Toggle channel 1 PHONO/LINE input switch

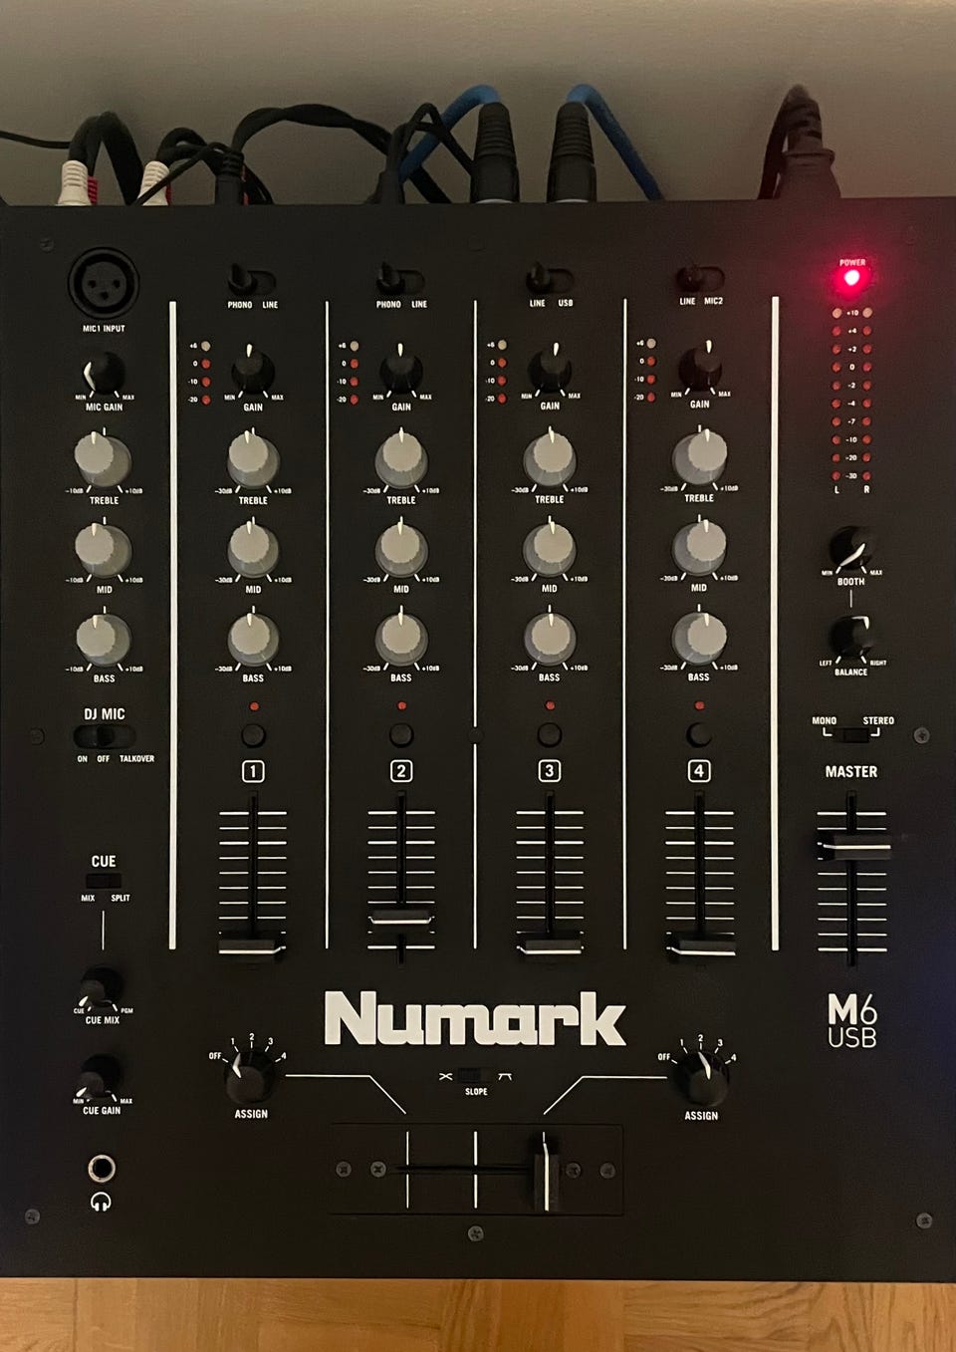[x=250, y=279]
